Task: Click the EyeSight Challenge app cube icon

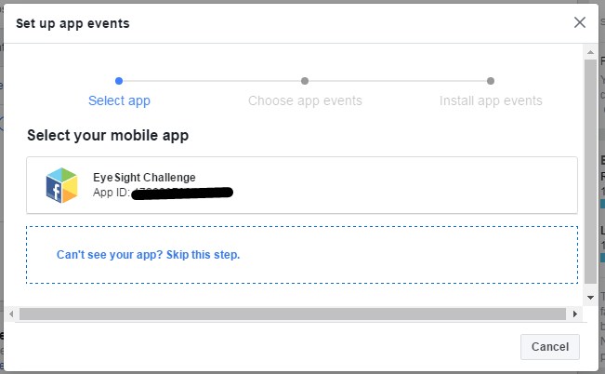Action: pos(61,185)
